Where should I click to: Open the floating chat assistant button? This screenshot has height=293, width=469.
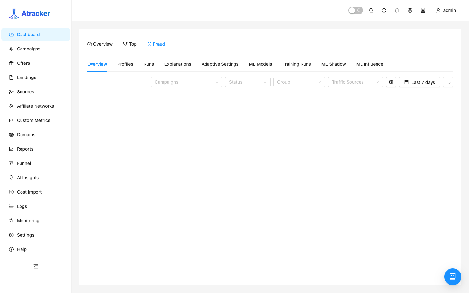(453, 277)
